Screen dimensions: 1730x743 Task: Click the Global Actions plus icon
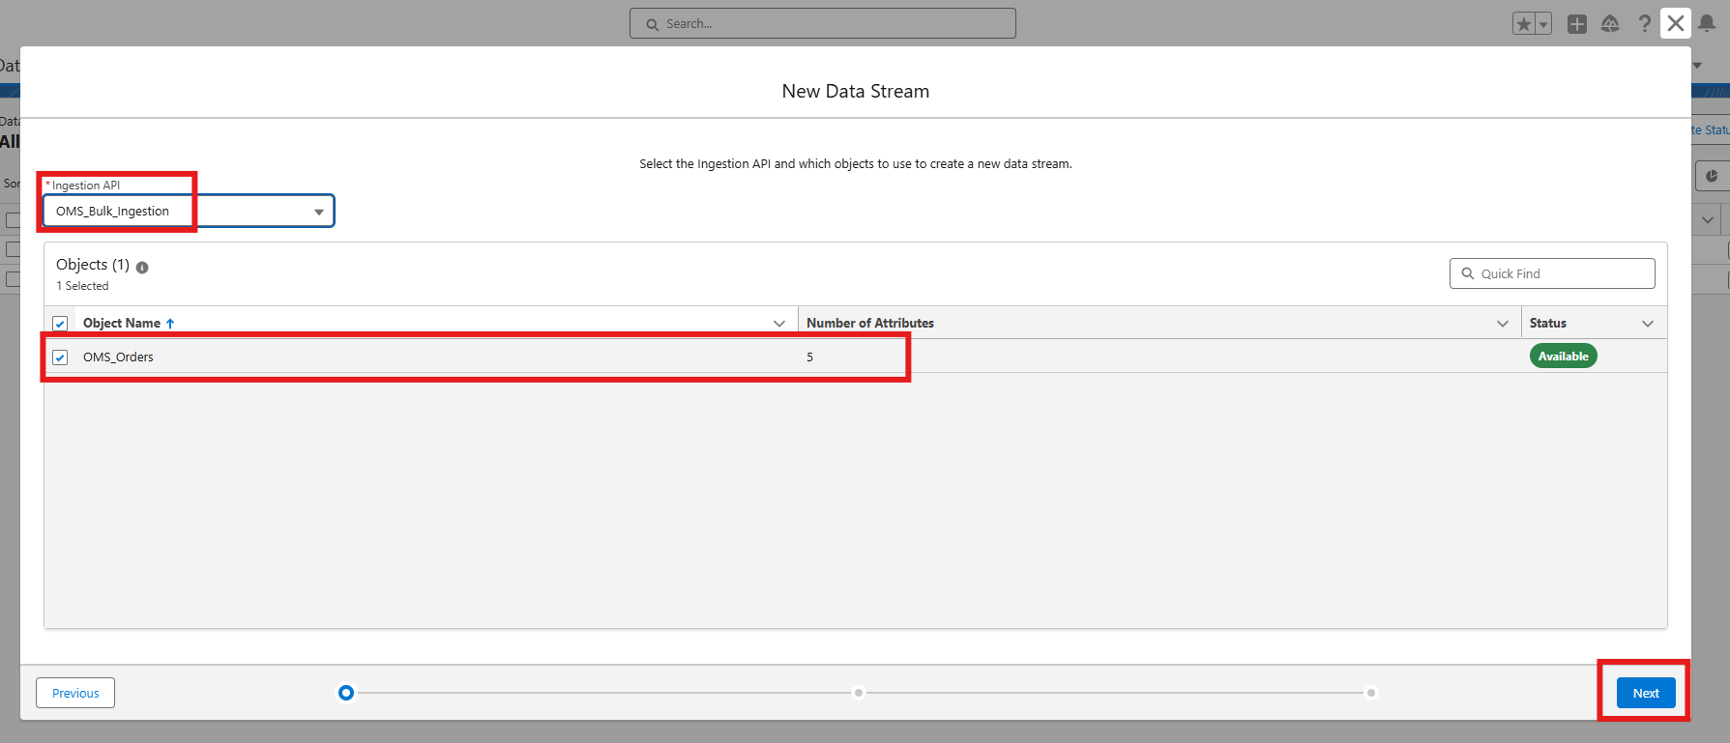(1577, 24)
